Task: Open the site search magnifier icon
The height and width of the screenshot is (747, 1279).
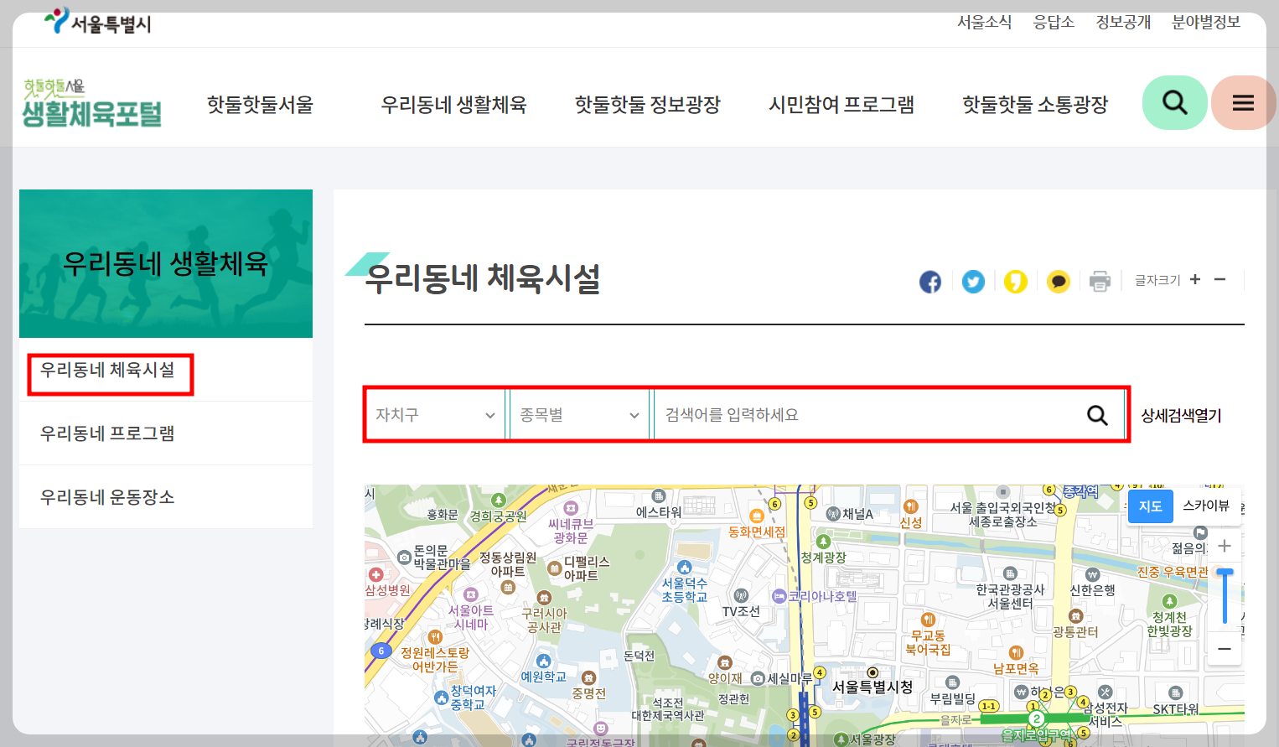Action: click(1174, 102)
